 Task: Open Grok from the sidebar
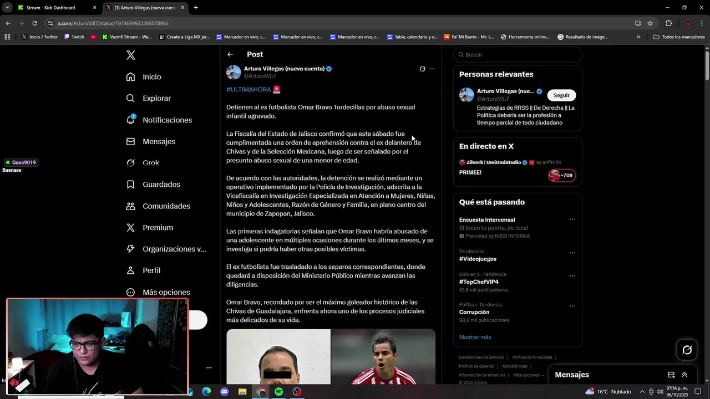(143, 163)
